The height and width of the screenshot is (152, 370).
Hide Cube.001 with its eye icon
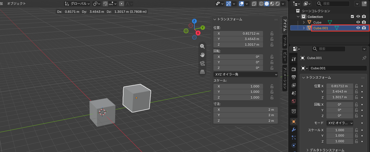358,28
